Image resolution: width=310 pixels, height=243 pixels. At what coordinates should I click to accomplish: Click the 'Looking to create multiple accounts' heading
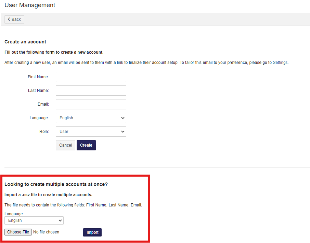coord(56,184)
